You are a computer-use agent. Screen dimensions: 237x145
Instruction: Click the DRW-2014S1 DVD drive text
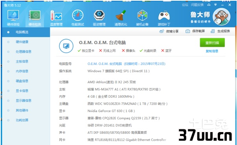pyautogui.click(x=109, y=125)
